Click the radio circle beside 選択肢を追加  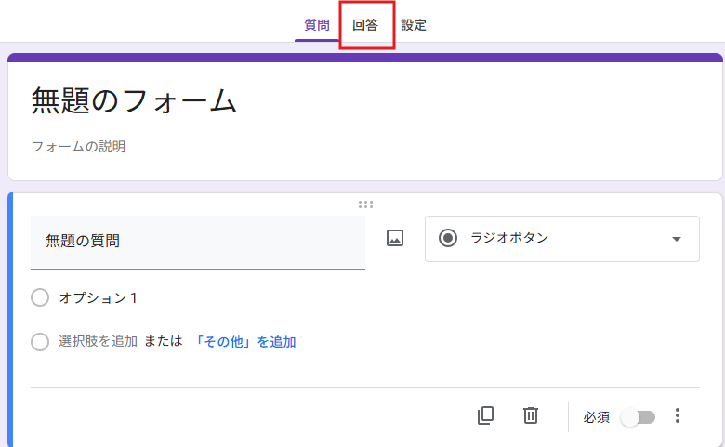40,342
